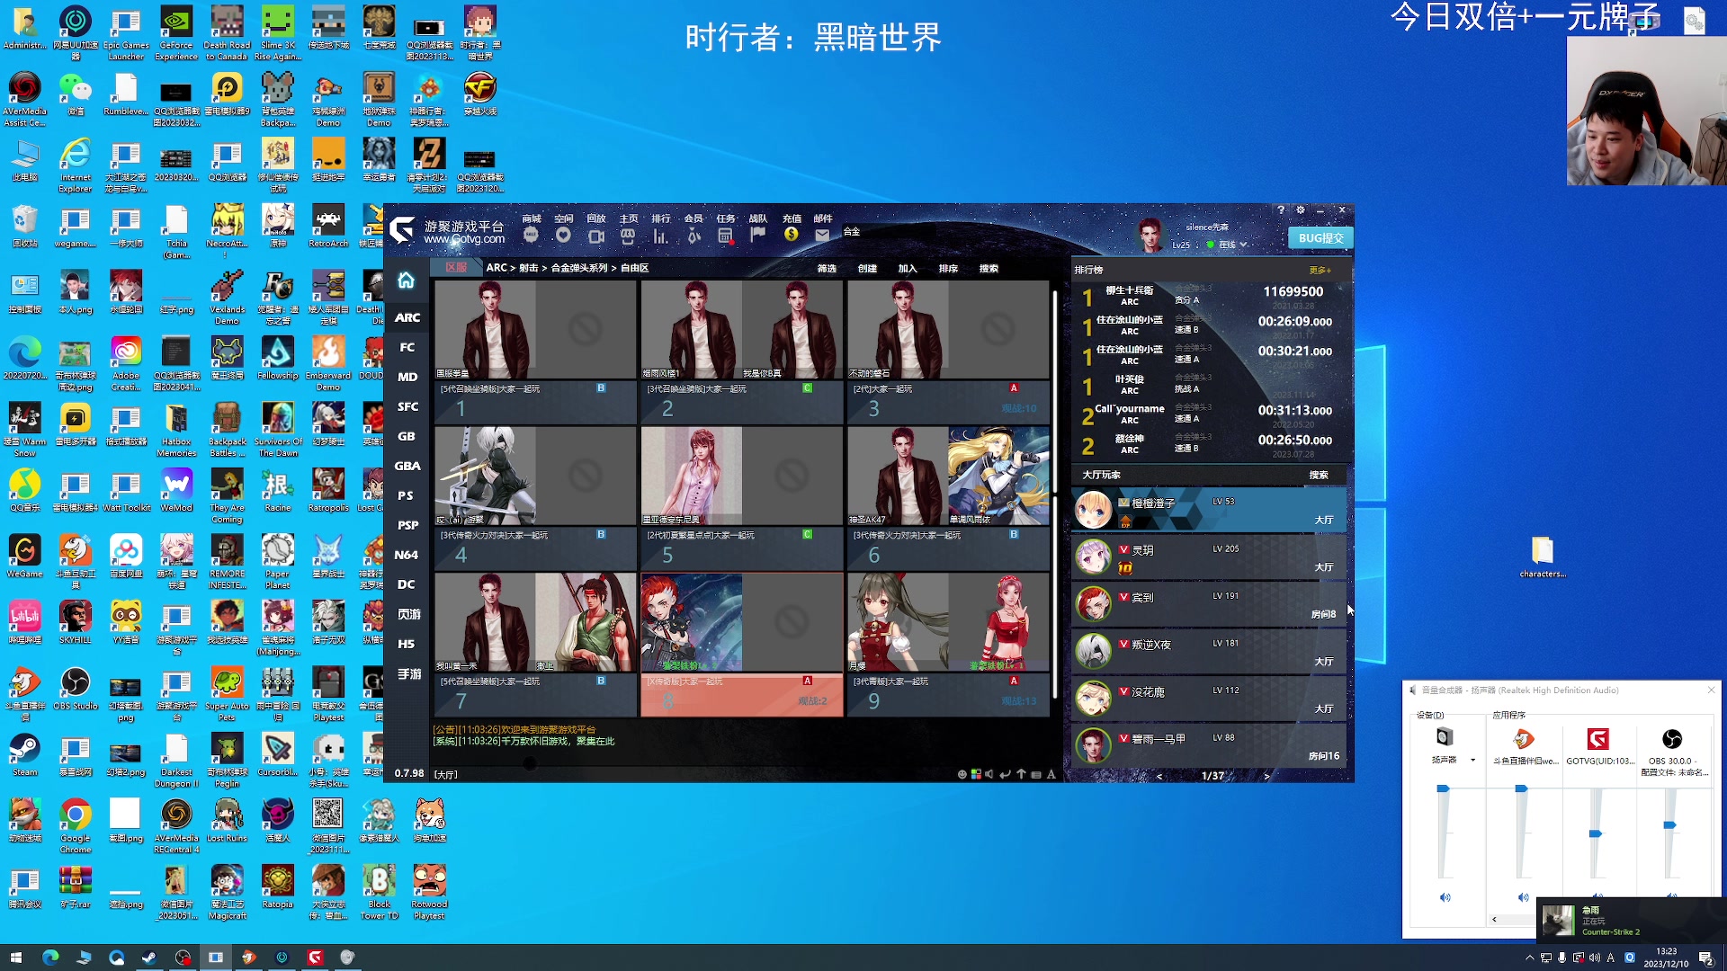Go to the platform home house icon
Viewport: 1727px width, 971px height.
tap(407, 281)
